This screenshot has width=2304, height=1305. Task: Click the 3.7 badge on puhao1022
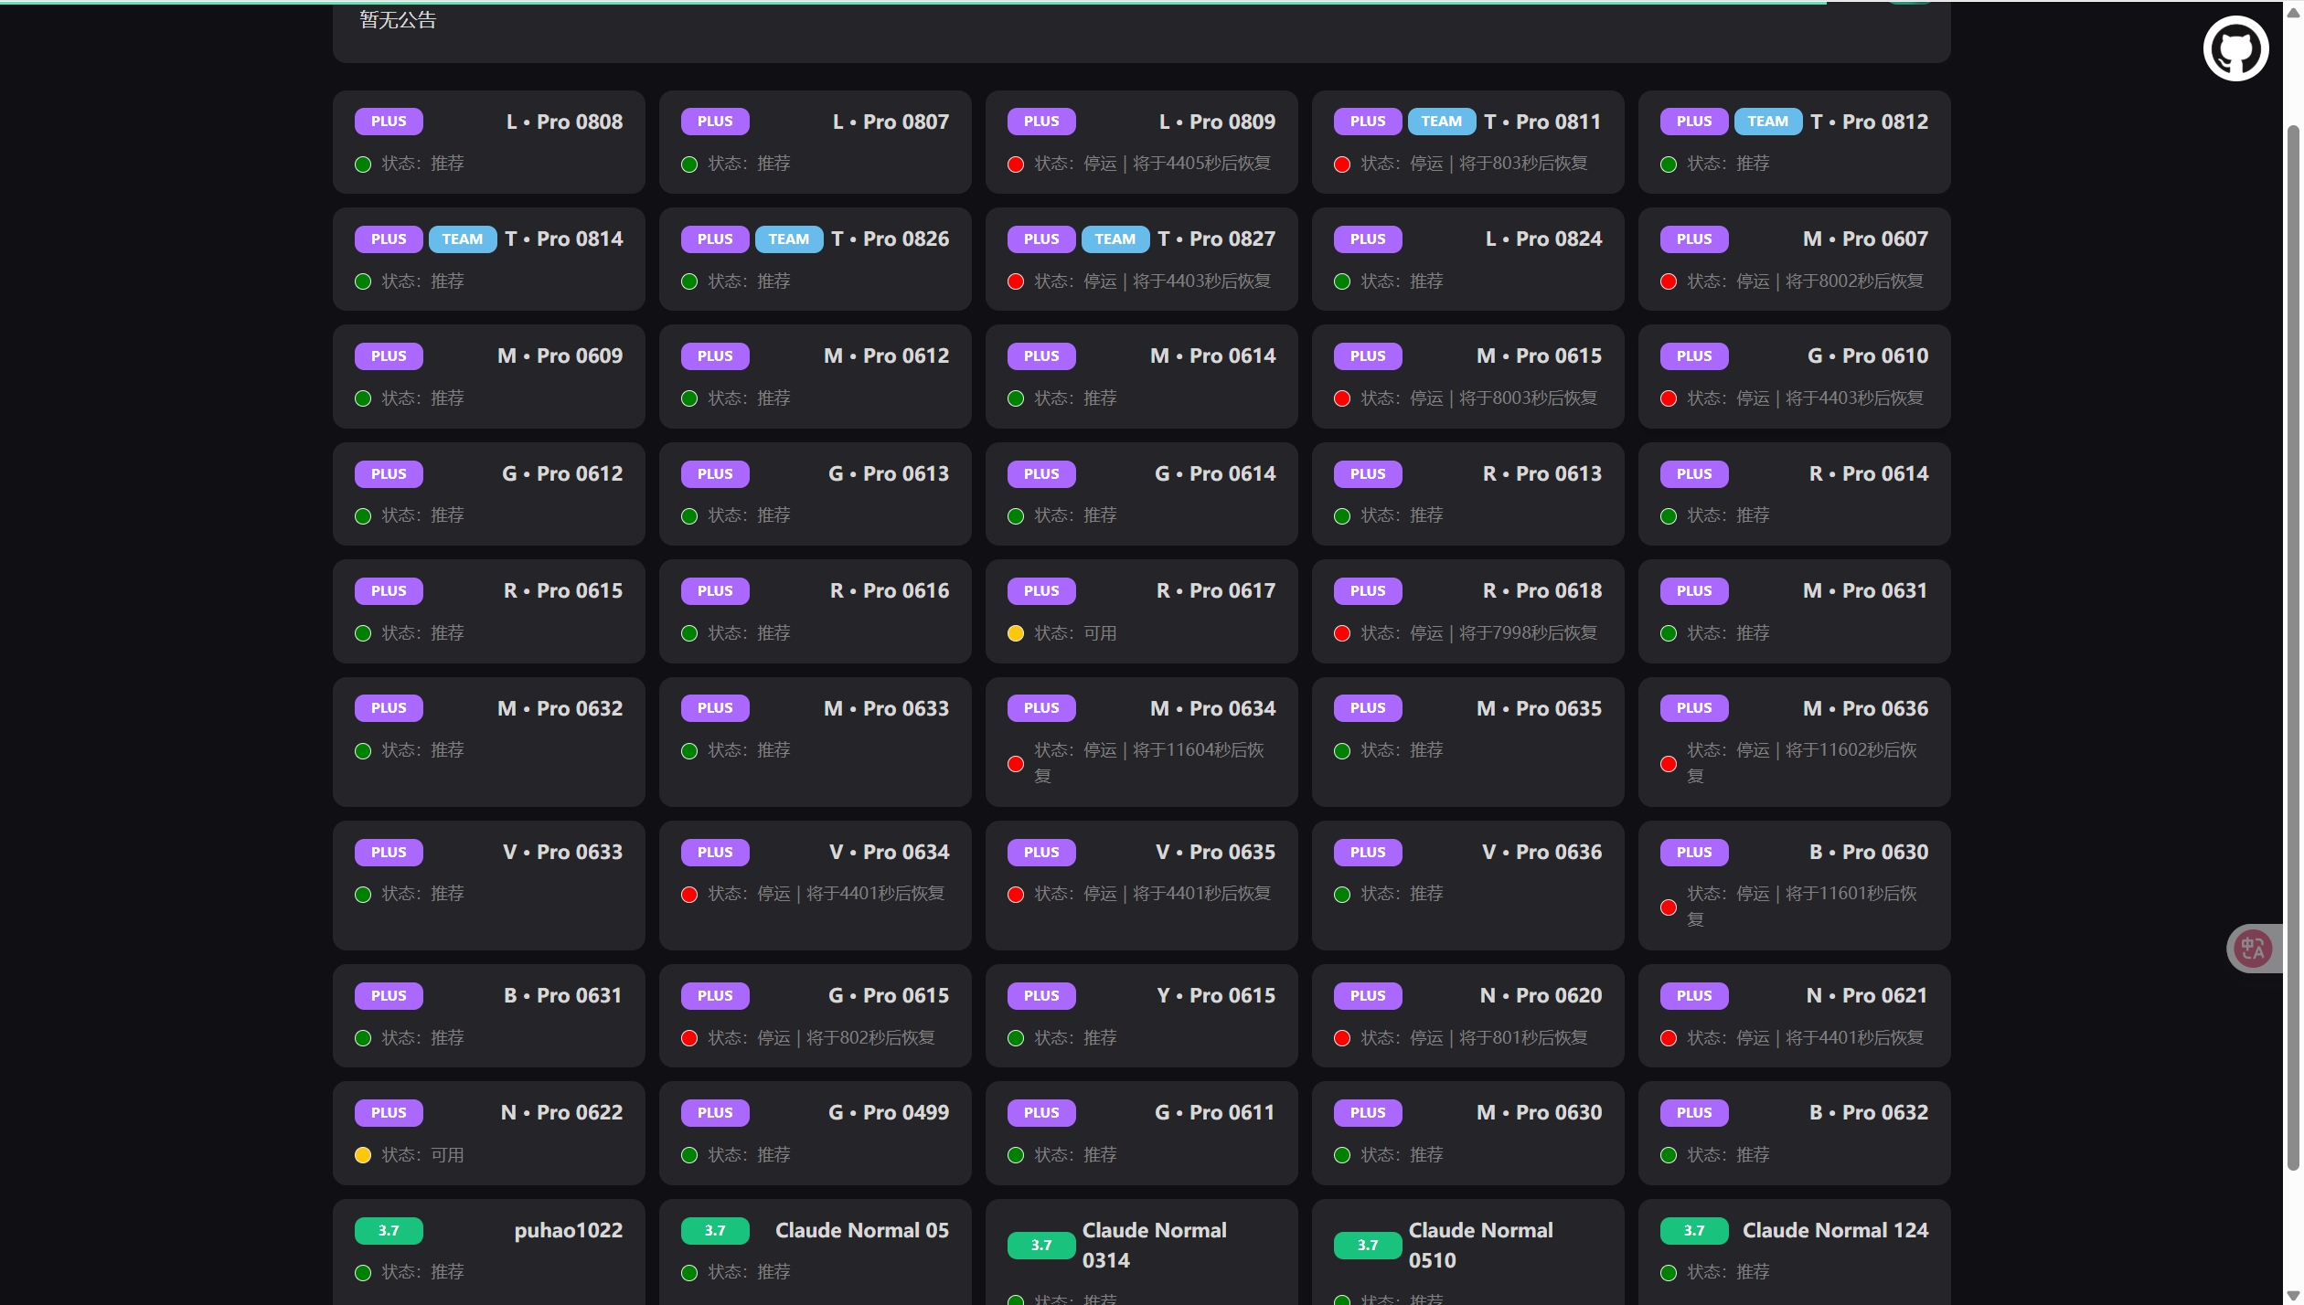(x=389, y=1230)
